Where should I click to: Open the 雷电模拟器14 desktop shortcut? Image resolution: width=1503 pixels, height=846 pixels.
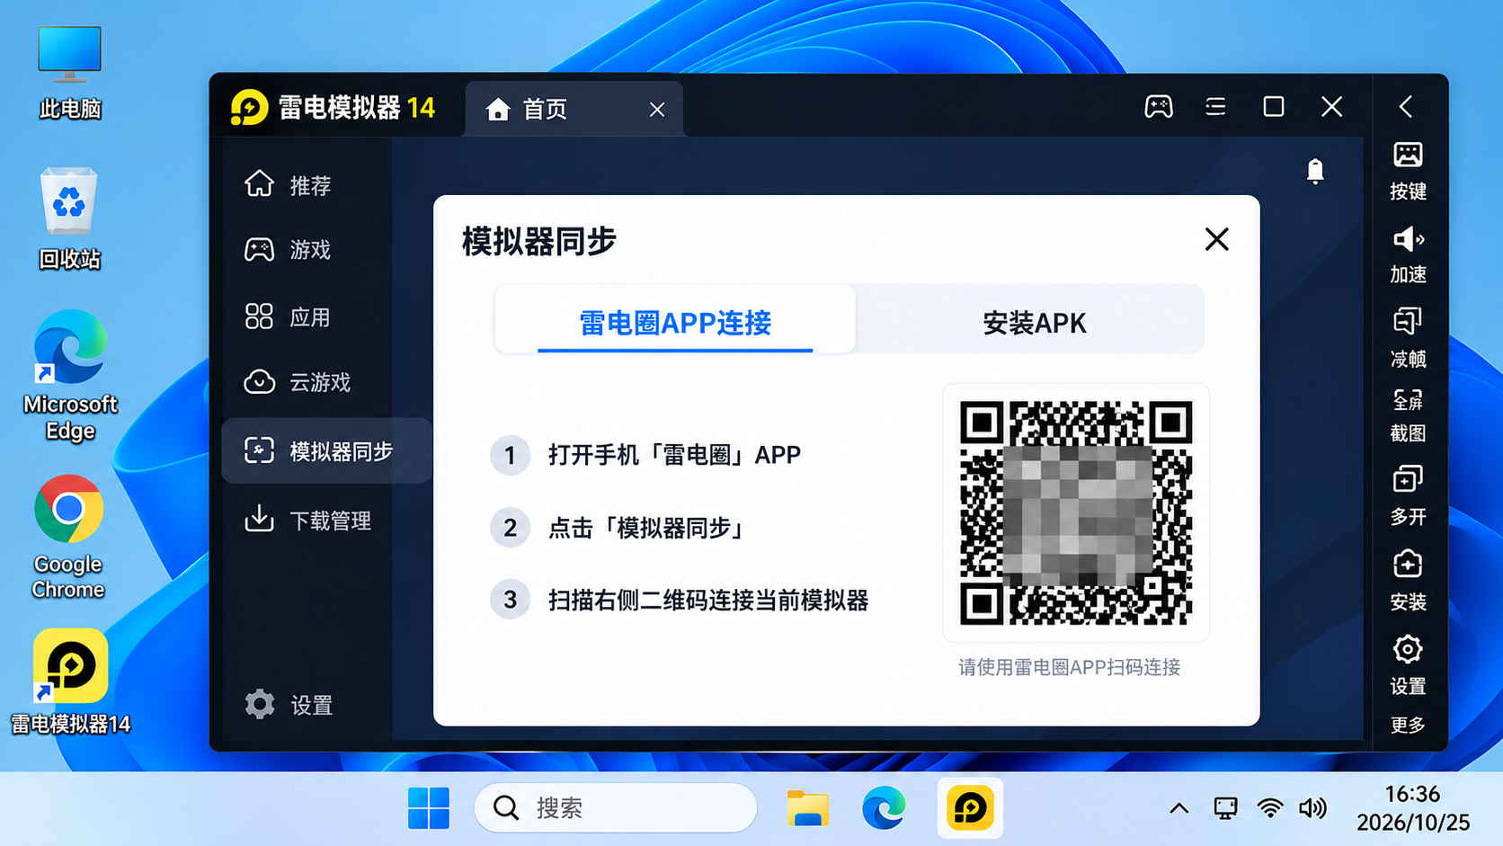point(70,681)
